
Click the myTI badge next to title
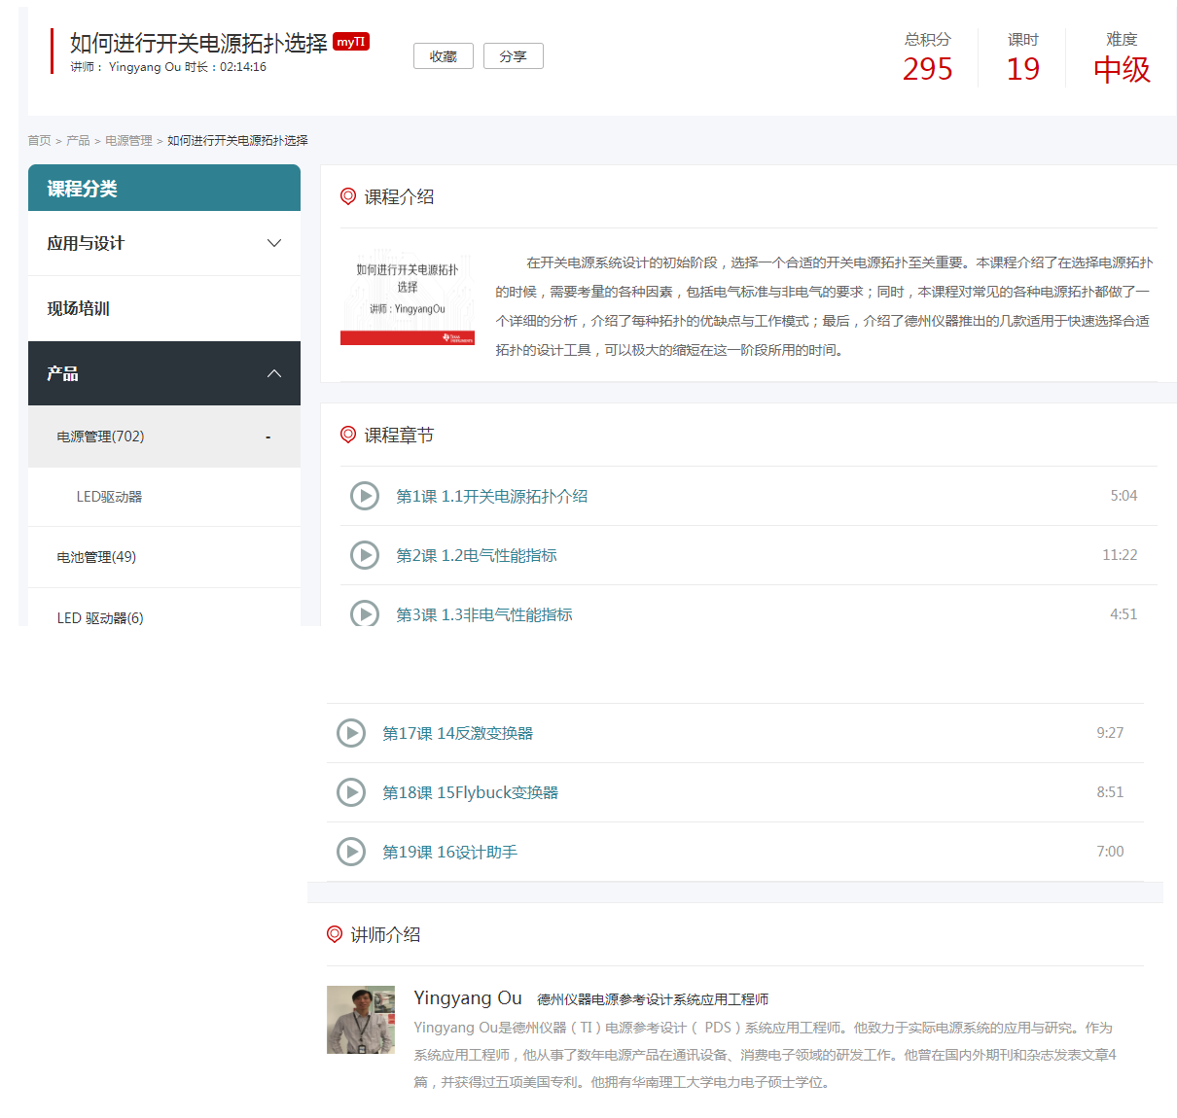(x=351, y=42)
